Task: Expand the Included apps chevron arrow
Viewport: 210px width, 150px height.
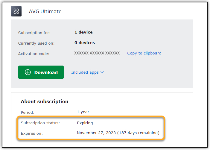Action: [x=102, y=72]
